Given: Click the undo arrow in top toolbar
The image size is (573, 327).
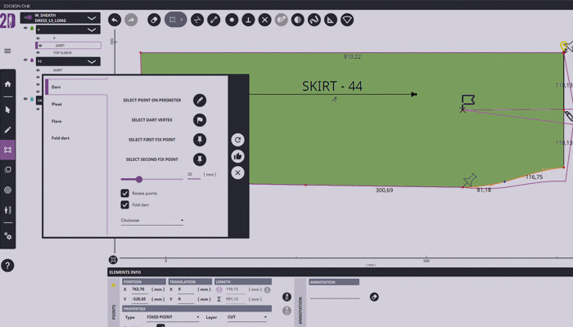Looking at the screenshot, I should point(114,19).
